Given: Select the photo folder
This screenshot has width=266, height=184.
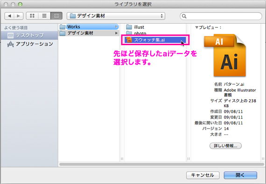Looking at the screenshot, I should pyautogui.click(x=155, y=33).
